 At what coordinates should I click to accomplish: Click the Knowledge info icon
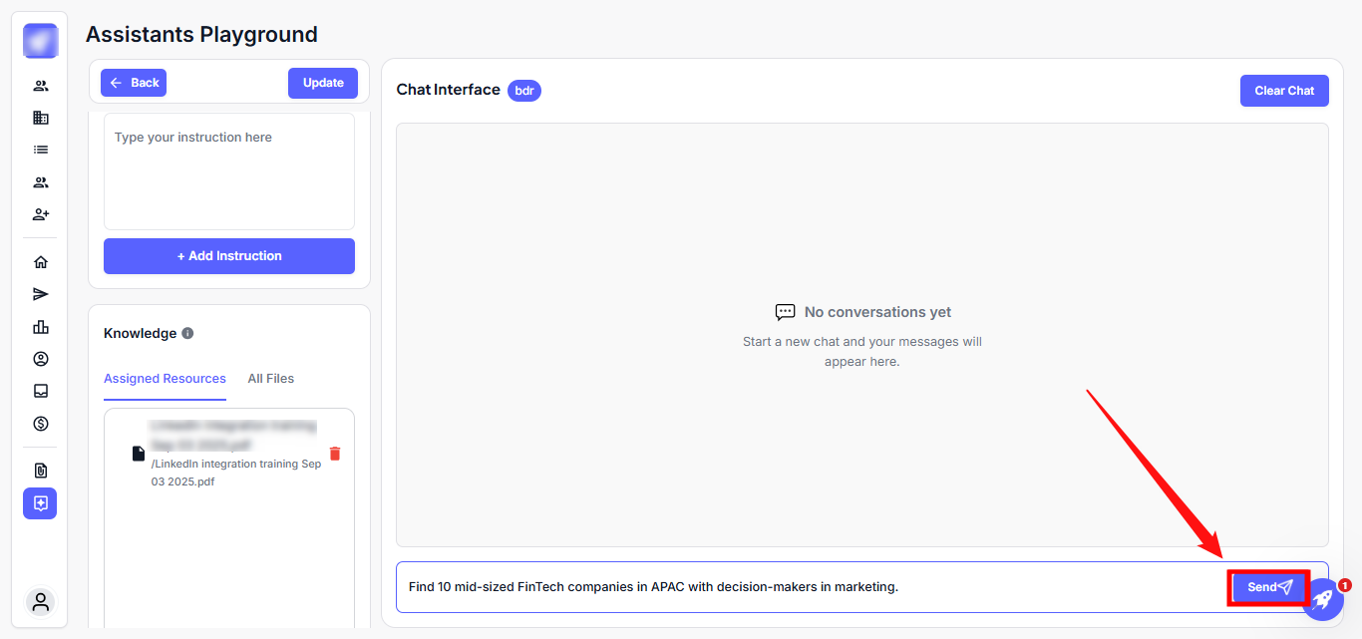(x=187, y=334)
